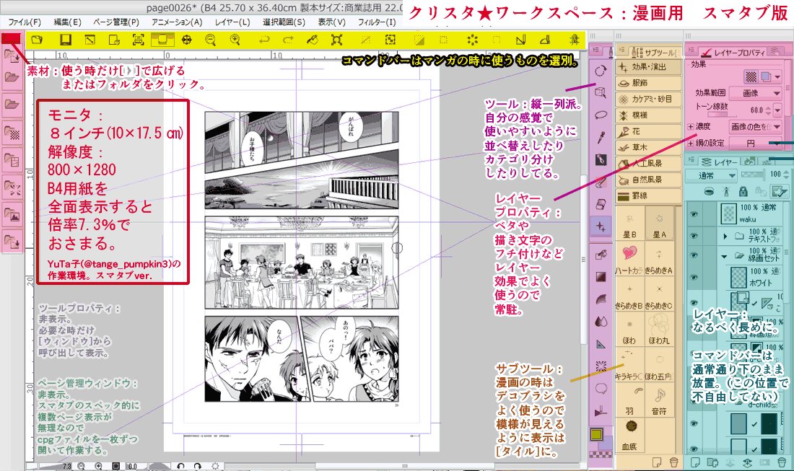Select the Flash saturated-line tool
The height and width of the screenshot is (471, 794).
point(601,366)
